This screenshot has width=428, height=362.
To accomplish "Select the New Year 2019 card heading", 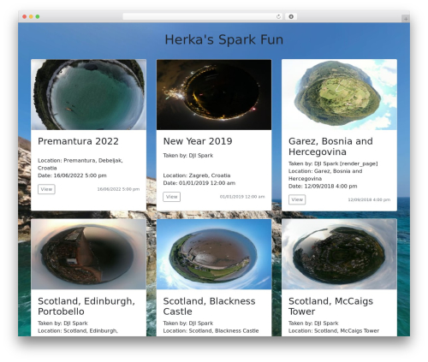I will tap(198, 141).
